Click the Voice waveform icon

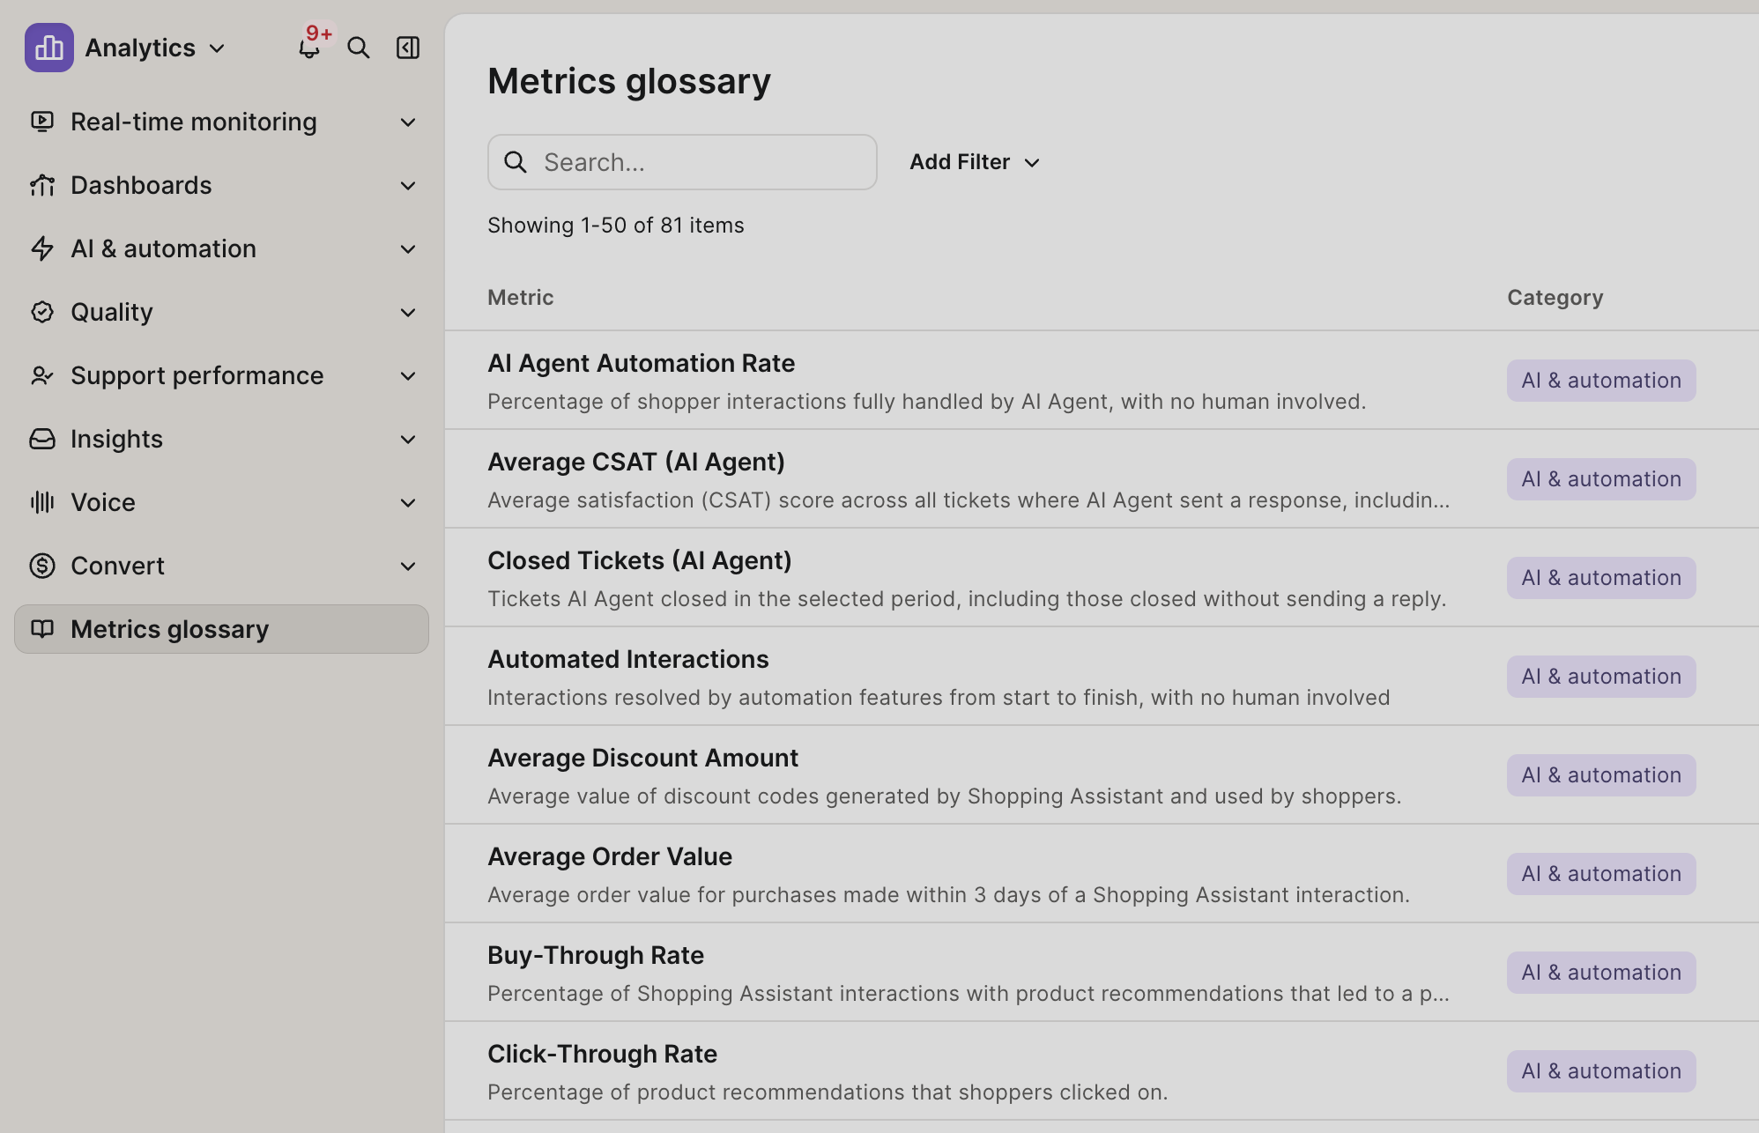click(42, 502)
